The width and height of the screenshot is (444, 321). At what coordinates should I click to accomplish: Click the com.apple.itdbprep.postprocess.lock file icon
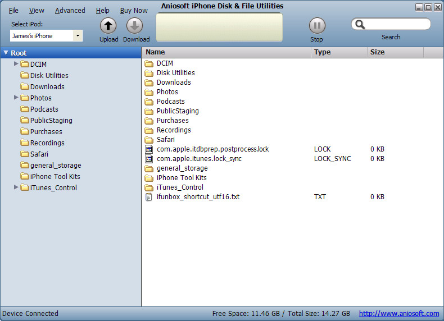tap(149, 149)
